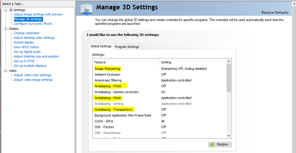Click the Restore Defaults link
296x153 pixels.
click(x=275, y=13)
